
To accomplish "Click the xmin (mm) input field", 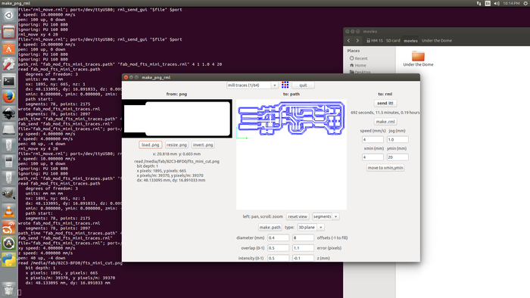I will coord(373,157).
